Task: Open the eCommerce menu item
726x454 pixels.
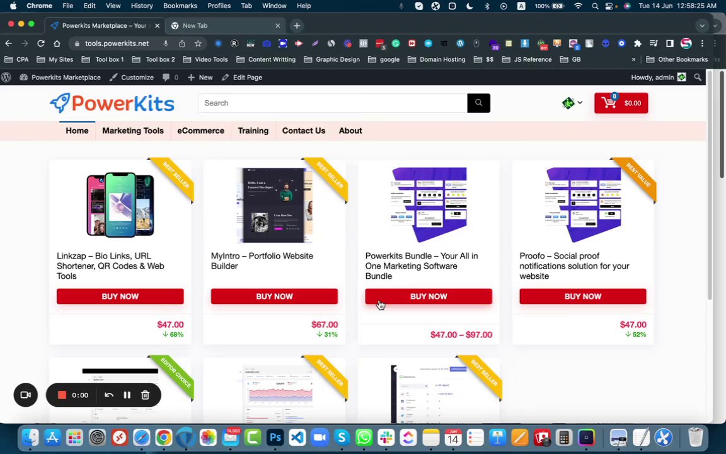Action: [200, 131]
